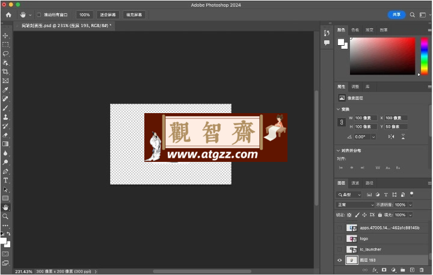Collapse the Transform section

coord(338,109)
